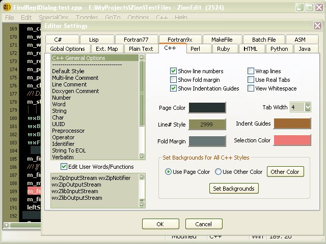Uncheck Show Indentation Guides
This screenshot has height=244, width=326.
[173, 88]
